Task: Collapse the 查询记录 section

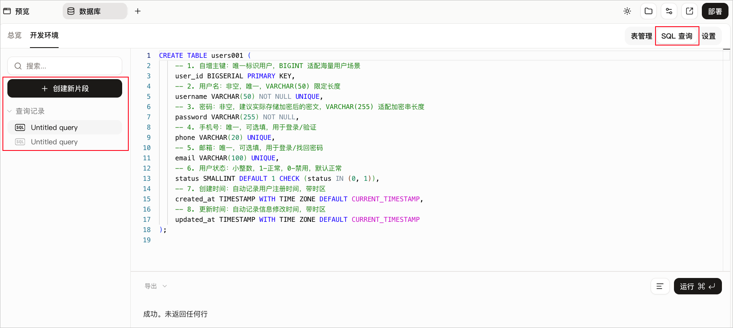Action: pyautogui.click(x=9, y=111)
